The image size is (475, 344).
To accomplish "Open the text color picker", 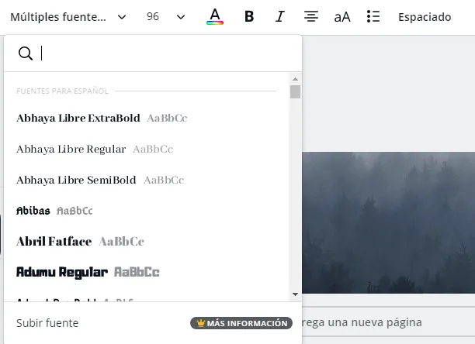I will (x=215, y=16).
